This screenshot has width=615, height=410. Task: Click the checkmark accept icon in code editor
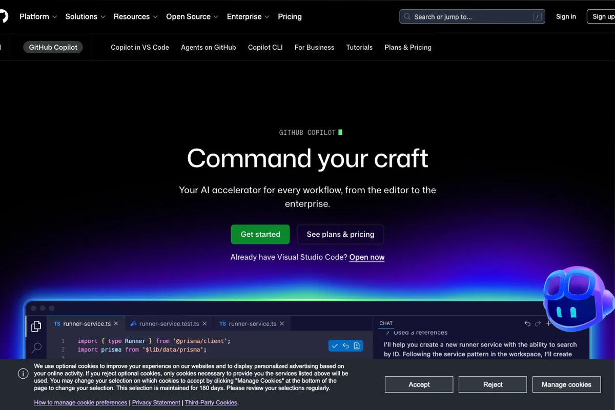tap(335, 346)
